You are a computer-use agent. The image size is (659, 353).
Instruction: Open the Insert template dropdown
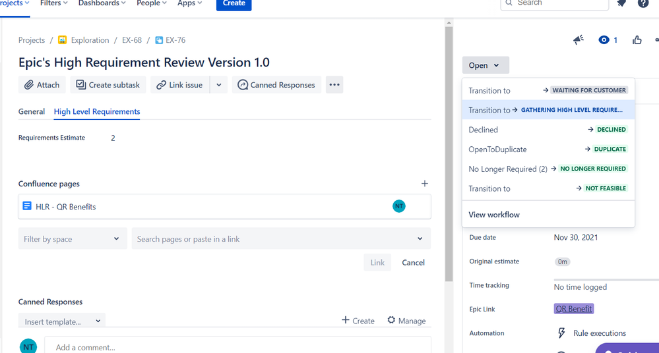pyautogui.click(x=62, y=321)
